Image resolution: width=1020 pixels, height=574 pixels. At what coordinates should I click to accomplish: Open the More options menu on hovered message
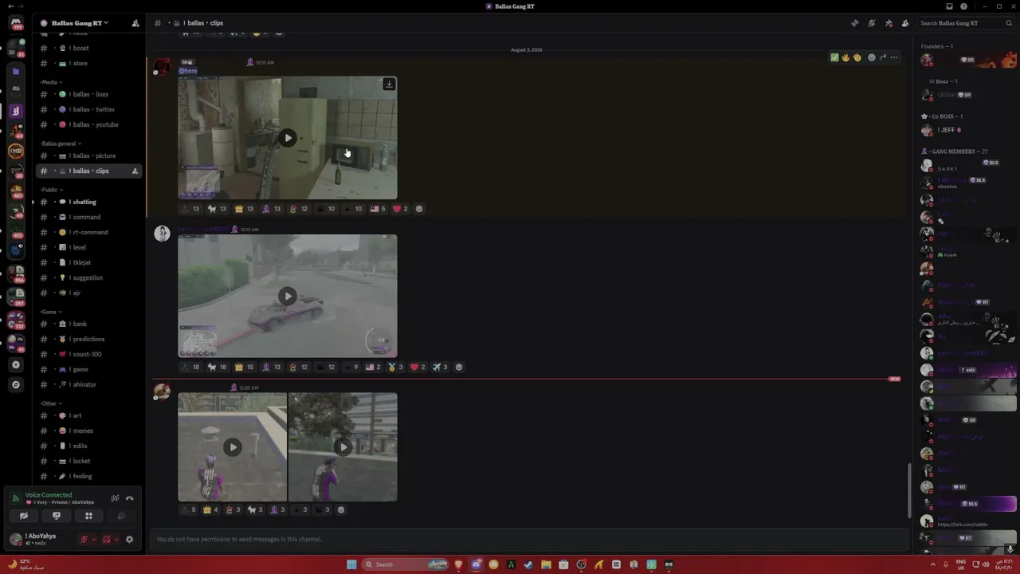coord(894,57)
